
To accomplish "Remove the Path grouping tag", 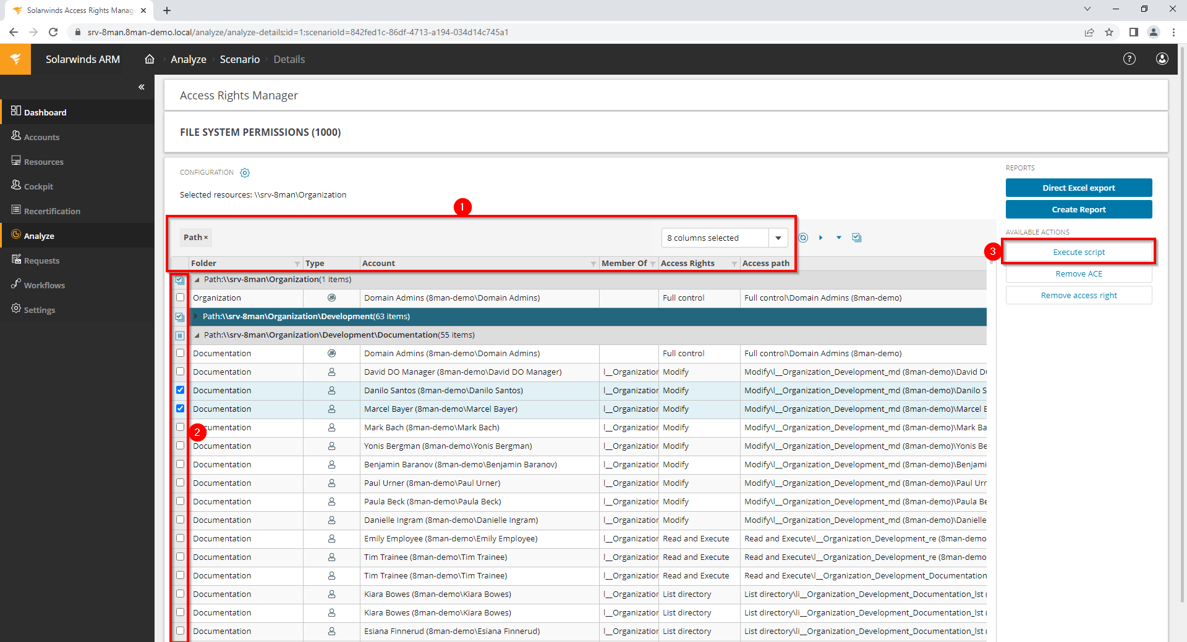I will [206, 238].
